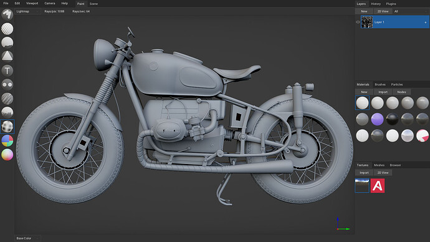Switch to the History tab
430x242 pixels.
coord(376,4)
